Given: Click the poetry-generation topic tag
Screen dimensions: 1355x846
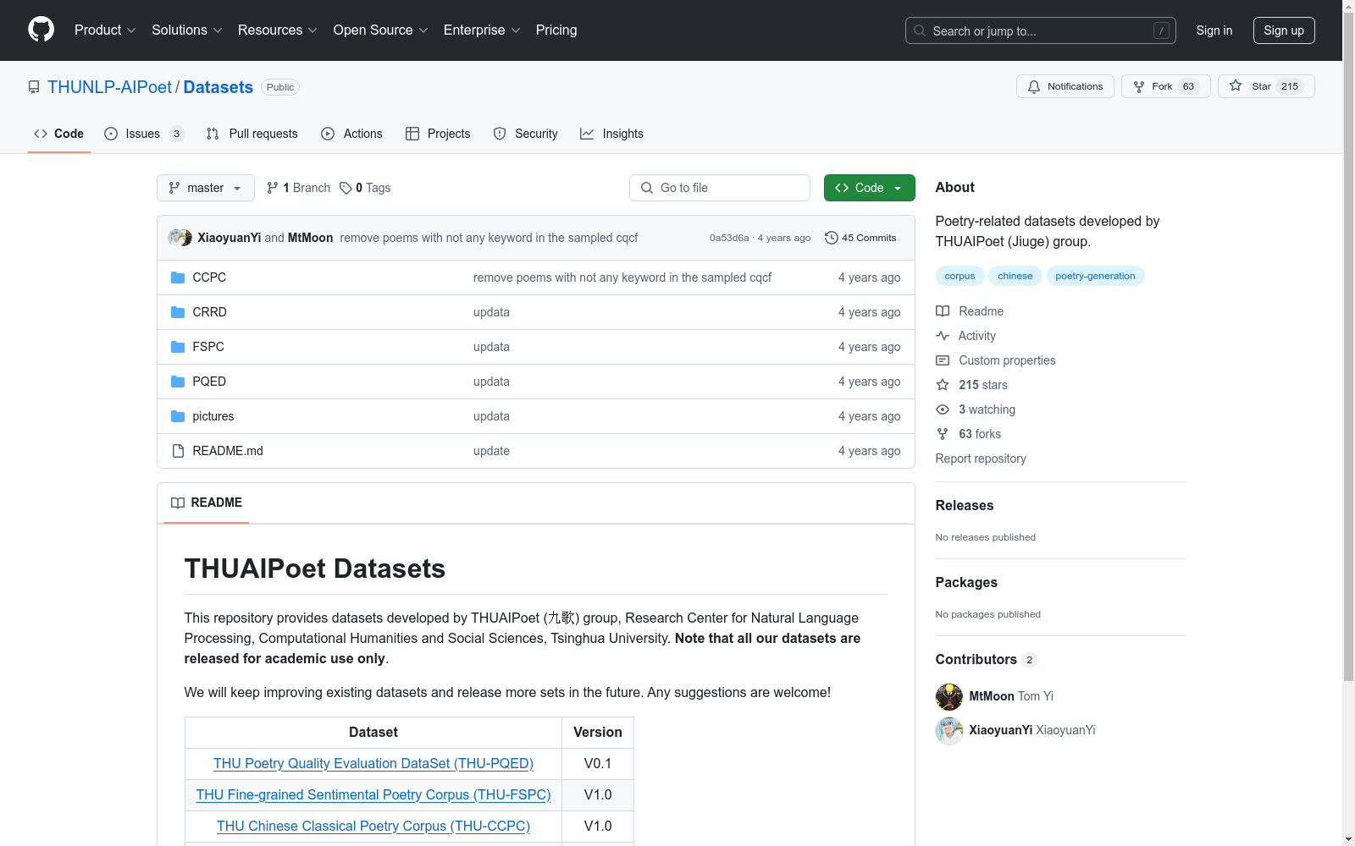Looking at the screenshot, I should (x=1095, y=276).
